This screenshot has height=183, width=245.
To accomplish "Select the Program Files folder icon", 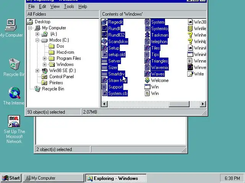I will 52,58.
